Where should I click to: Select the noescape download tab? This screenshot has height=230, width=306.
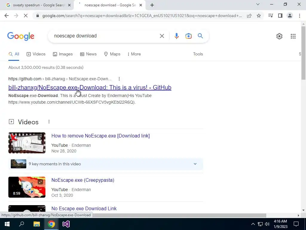(109, 5)
